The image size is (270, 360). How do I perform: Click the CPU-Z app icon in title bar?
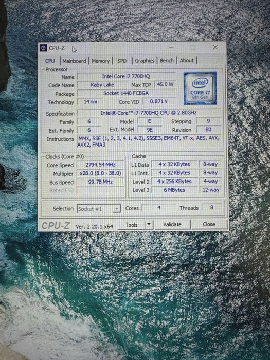[x=43, y=48]
